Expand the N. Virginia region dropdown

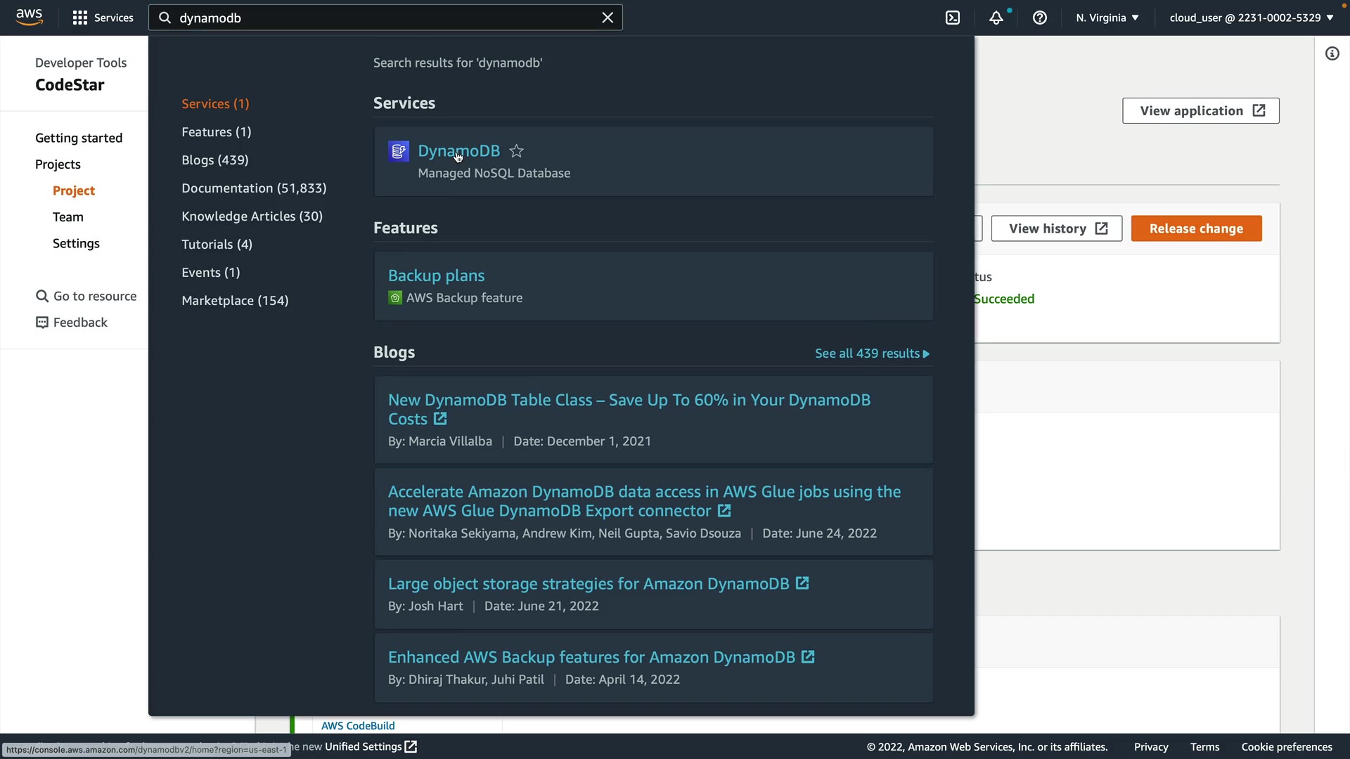point(1107,18)
